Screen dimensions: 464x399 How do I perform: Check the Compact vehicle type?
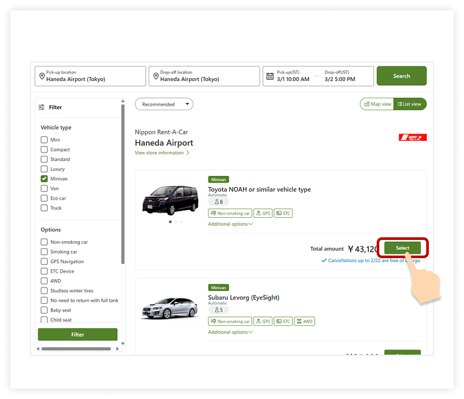click(x=44, y=149)
